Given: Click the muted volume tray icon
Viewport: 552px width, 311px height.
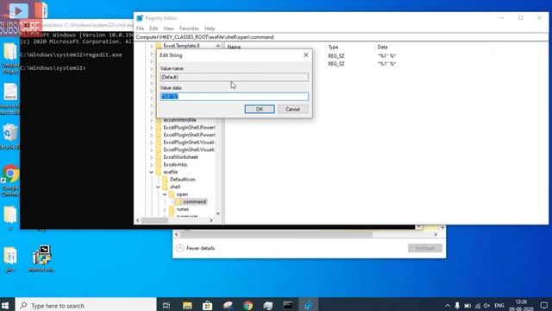Looking at the screenshot, I should coord(486,306).
